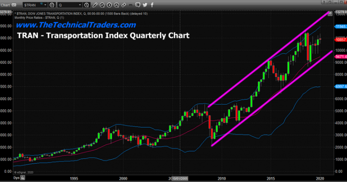The height and width of the screenshot is (182, 347).
Task: Click the 2020 label on time axis
Action: pyautogui.click(x=320, y=178)
